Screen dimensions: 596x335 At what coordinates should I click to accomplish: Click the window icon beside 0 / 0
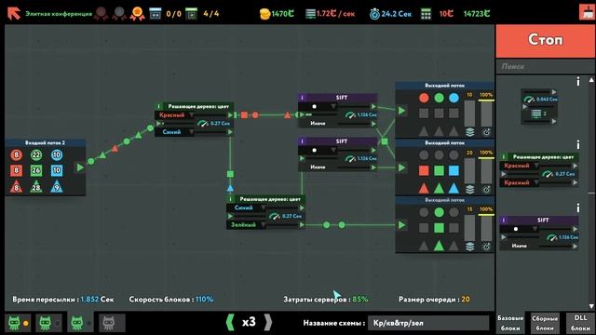tap(156, 14)
